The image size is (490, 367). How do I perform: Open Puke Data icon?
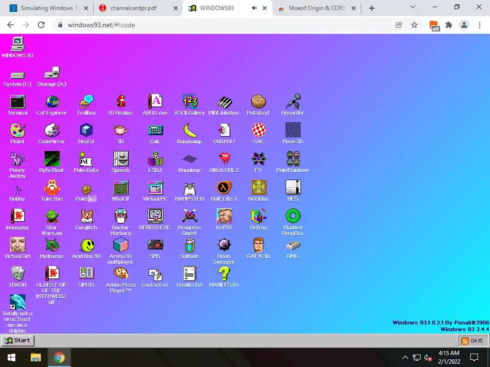point(86,162)
